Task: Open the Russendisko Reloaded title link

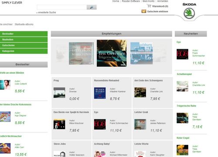Action: 106,80
